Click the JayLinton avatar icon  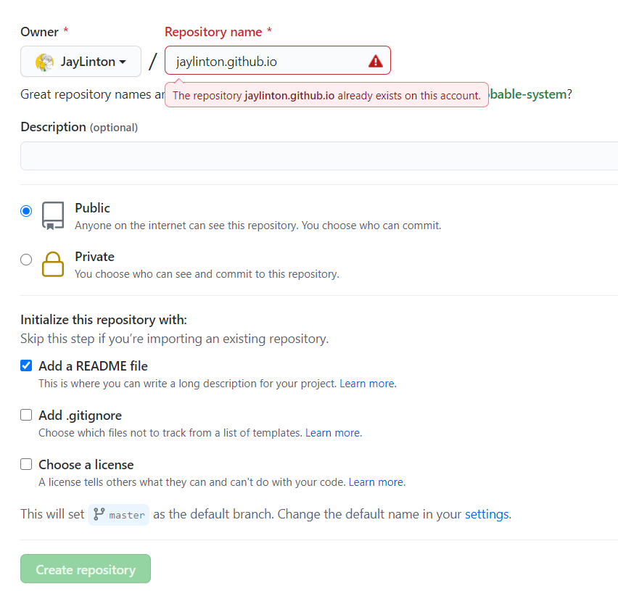44,62
